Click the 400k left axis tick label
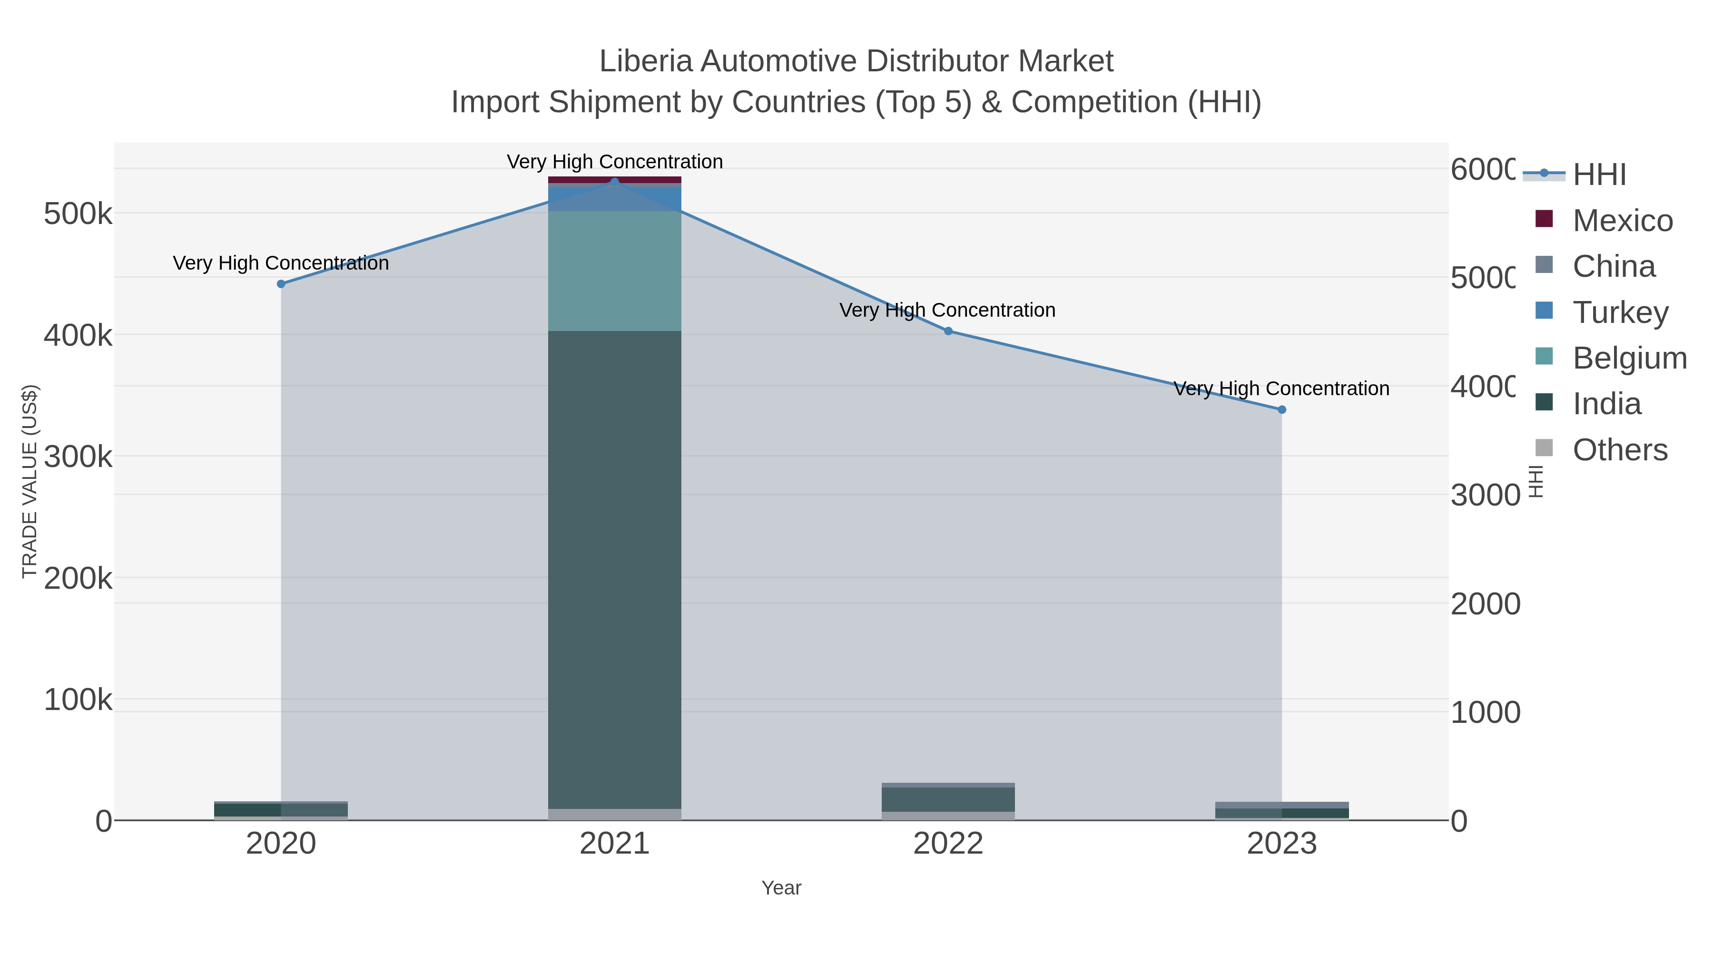 (78, 336)
